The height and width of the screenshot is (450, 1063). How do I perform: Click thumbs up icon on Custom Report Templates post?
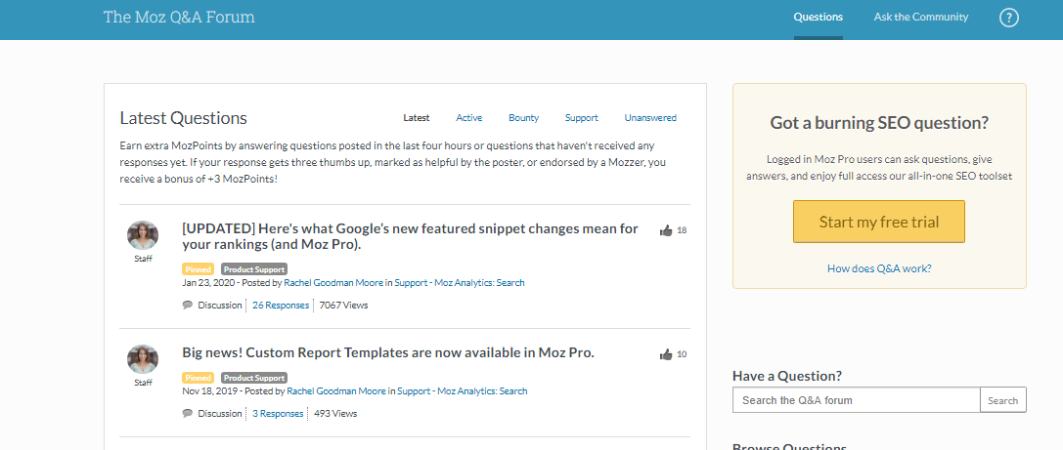666,354
